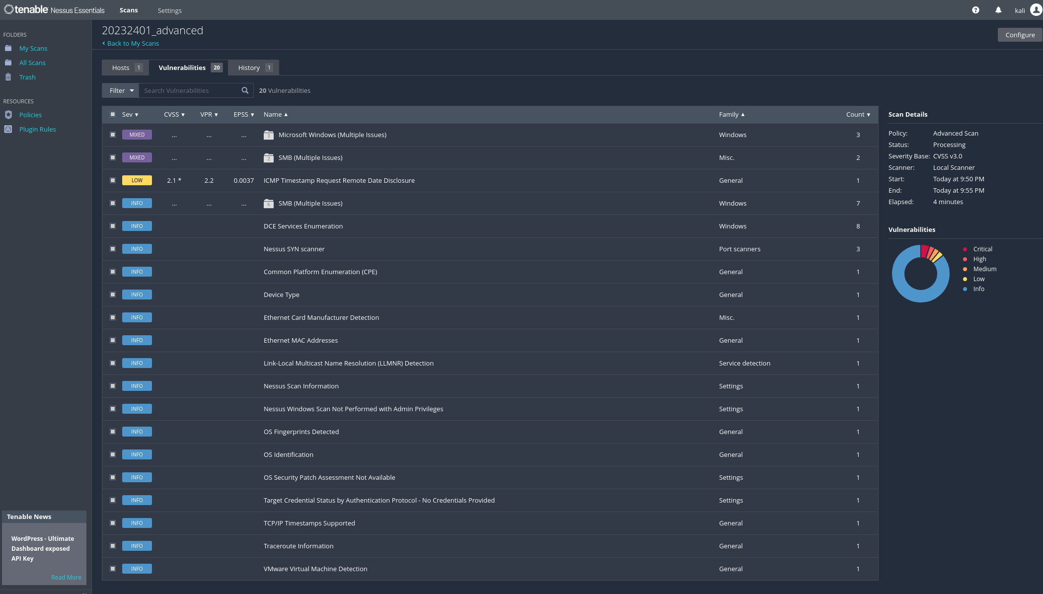Follow the Back to My Scans link
Image resolution: width=1043 pixels, height=594 pixels.
(133, 43)
